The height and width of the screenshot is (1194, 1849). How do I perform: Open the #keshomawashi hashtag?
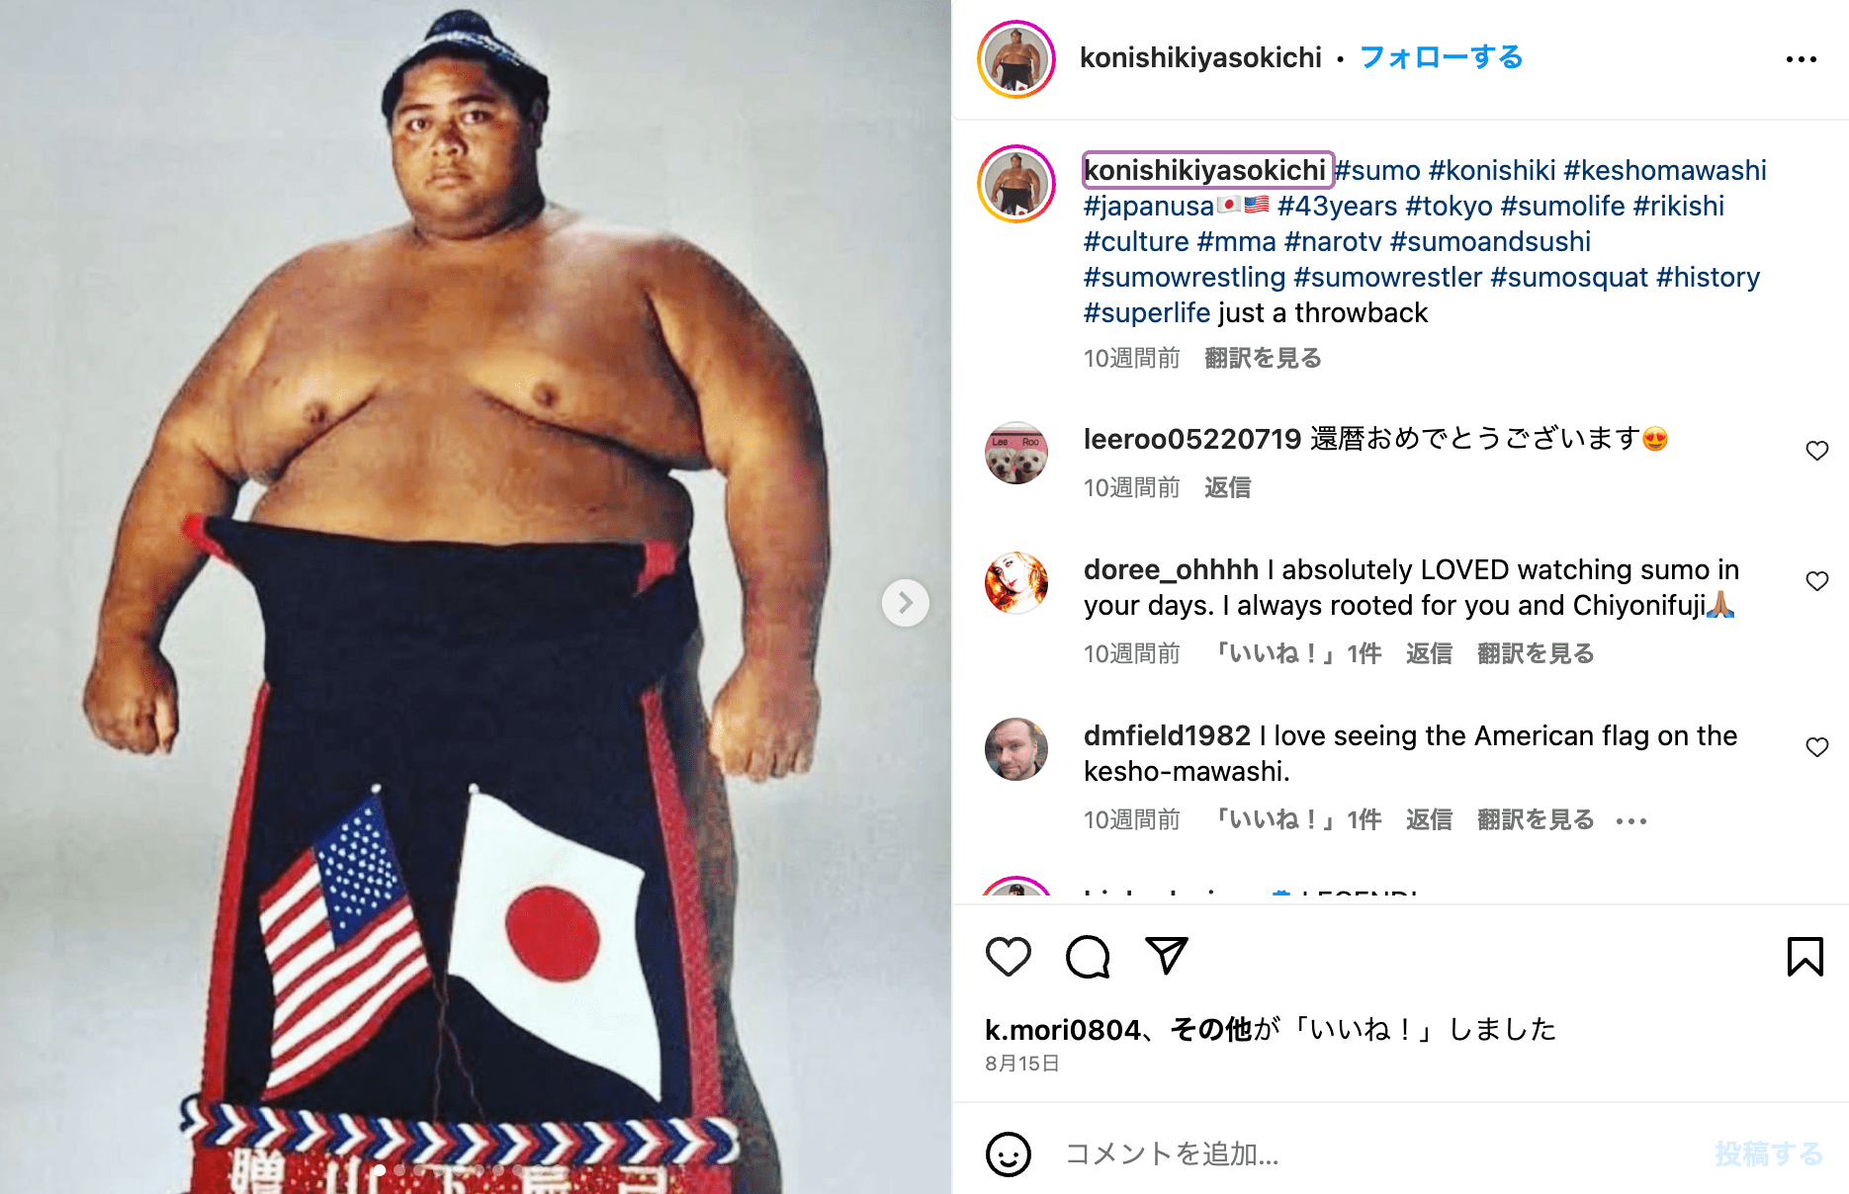[x=1665, y=170]
